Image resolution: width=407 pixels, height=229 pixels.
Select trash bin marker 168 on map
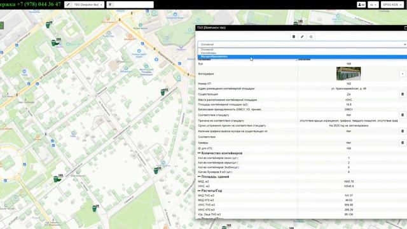pyautogui.click(x=57, y=179)
